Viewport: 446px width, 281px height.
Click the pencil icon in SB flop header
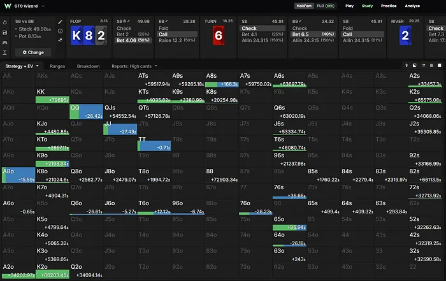pos(128,21)
